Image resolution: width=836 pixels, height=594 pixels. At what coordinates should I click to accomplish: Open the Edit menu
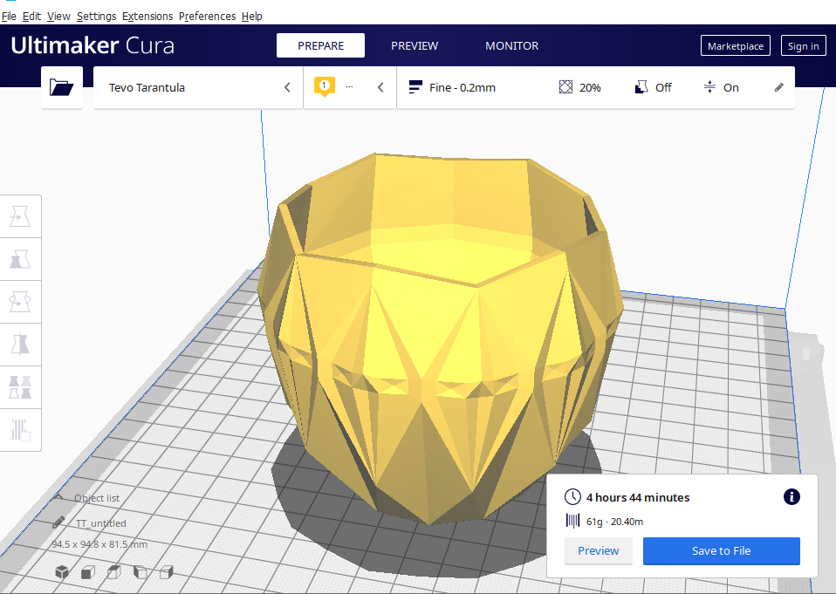coord(31,16)
